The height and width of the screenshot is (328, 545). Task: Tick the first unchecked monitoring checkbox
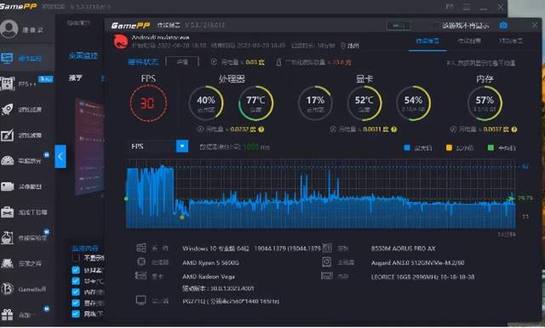pyautogui.click(x=76, y=258)
